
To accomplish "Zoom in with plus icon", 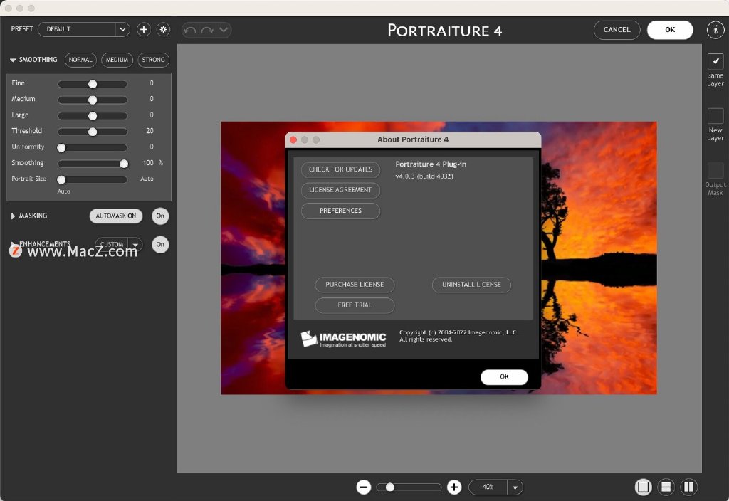I will pyautogui.click(x=454, y=487).
